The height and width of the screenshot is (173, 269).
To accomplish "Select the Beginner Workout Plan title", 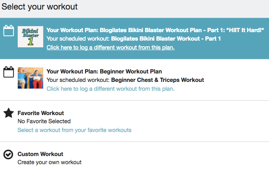I will click(x=104, y=71).
